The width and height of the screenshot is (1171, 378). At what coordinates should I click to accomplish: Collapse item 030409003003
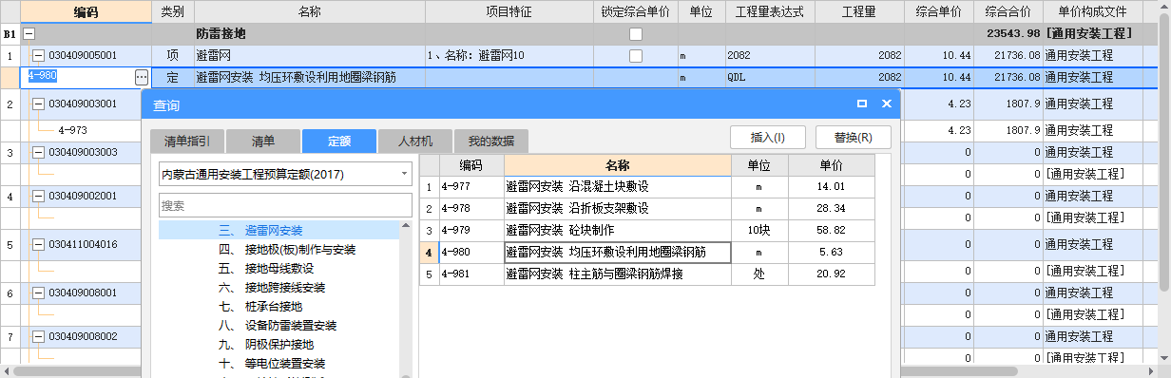pyautogui.click(x=39, y=152)
